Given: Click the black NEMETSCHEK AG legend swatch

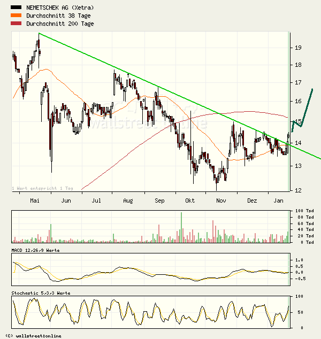Looking at the screenshot, I should [x=16, y=8].
